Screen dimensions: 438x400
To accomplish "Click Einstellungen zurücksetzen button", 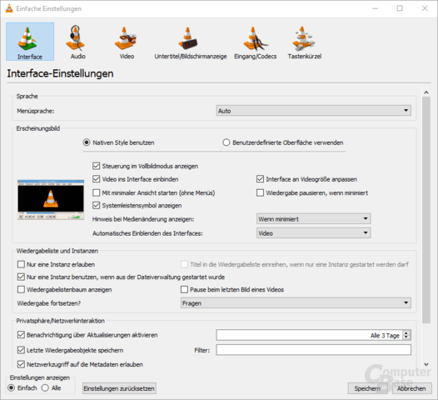I will click(x=119, y=388).
